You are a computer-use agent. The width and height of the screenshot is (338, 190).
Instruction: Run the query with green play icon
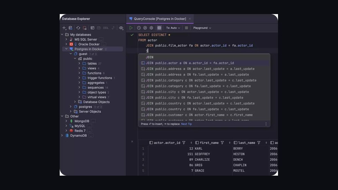[131, 28]
